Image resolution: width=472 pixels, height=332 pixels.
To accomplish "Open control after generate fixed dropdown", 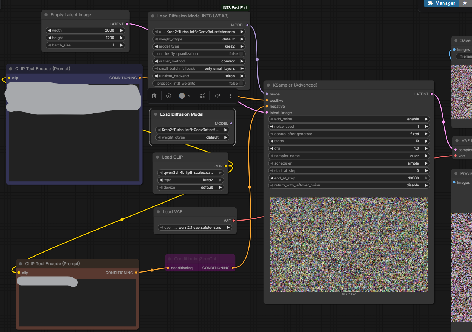I will click(349, 134).
